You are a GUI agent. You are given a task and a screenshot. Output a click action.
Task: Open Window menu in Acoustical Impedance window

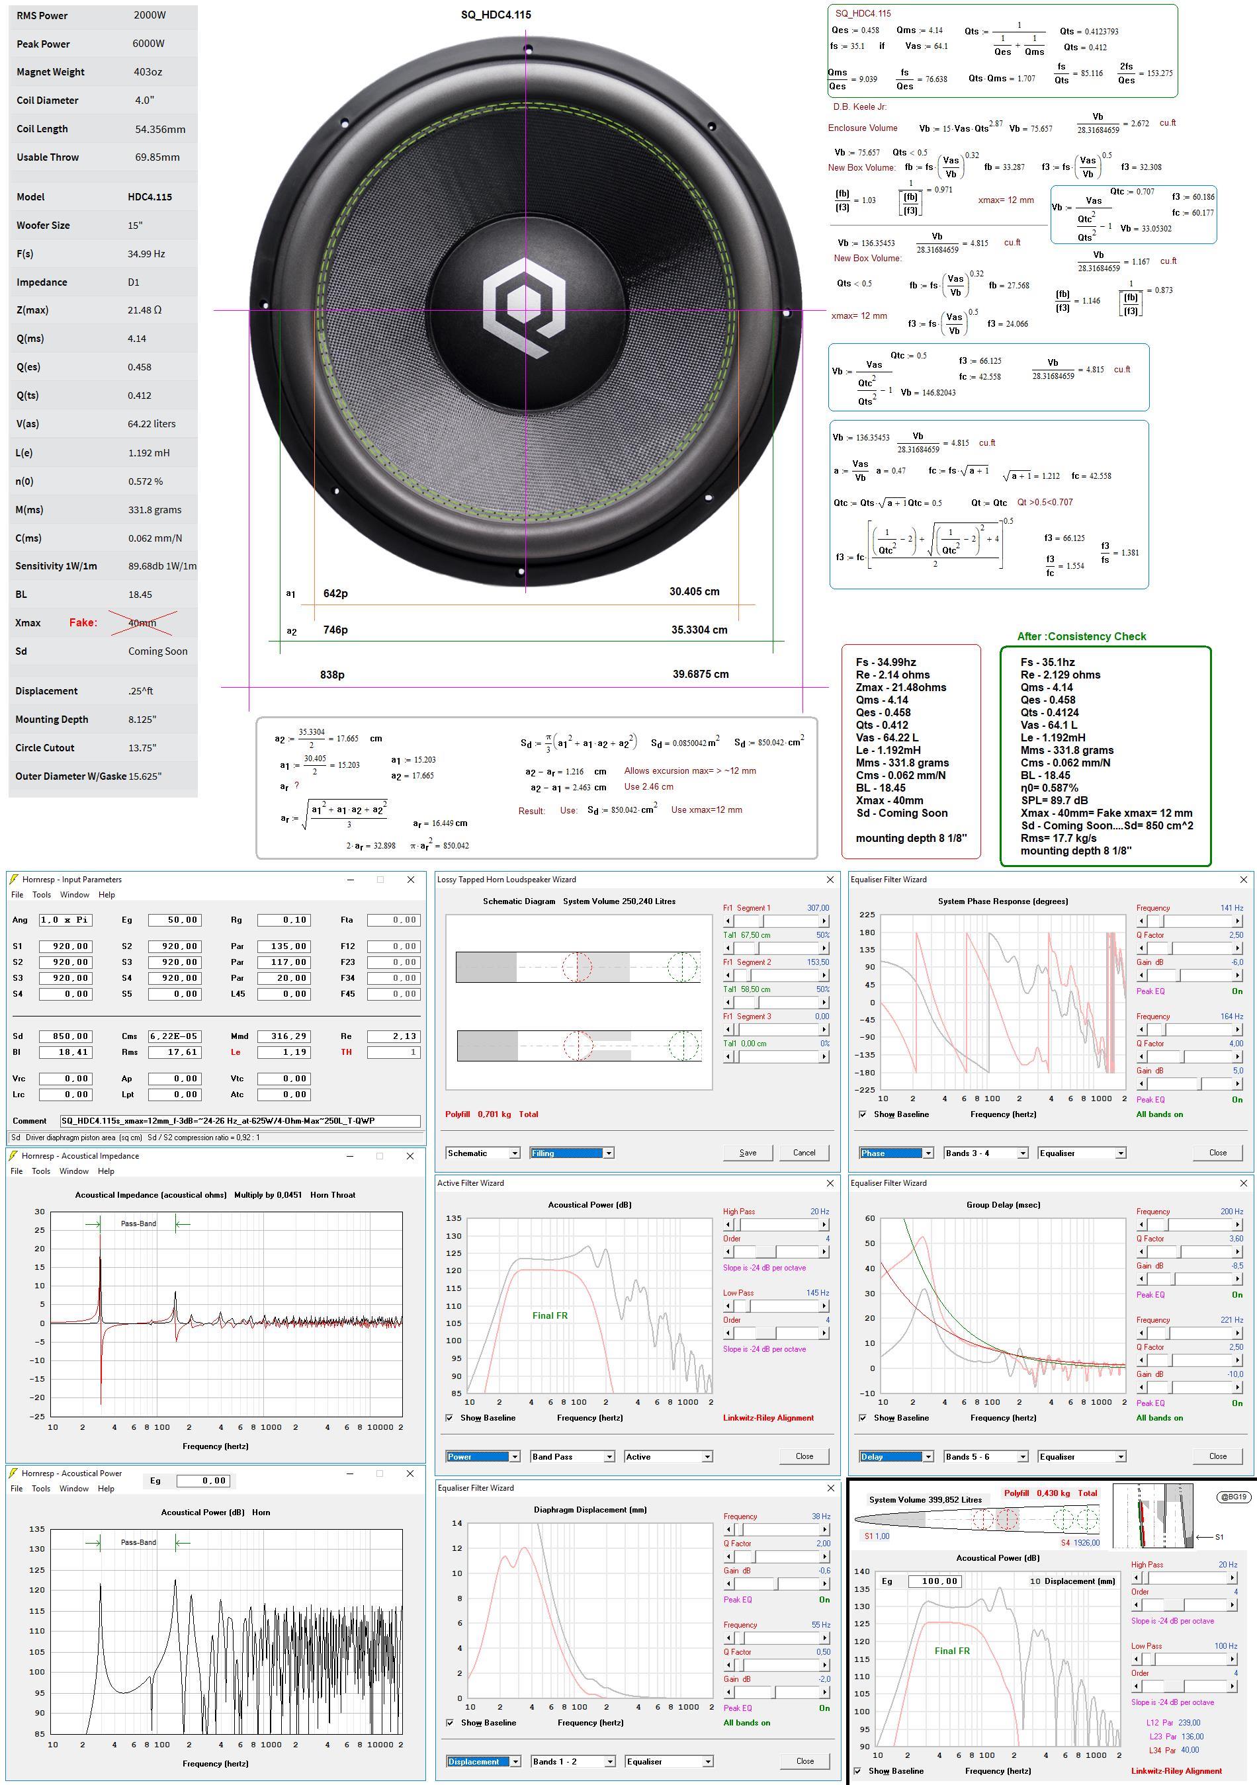tap(74, 1171)
